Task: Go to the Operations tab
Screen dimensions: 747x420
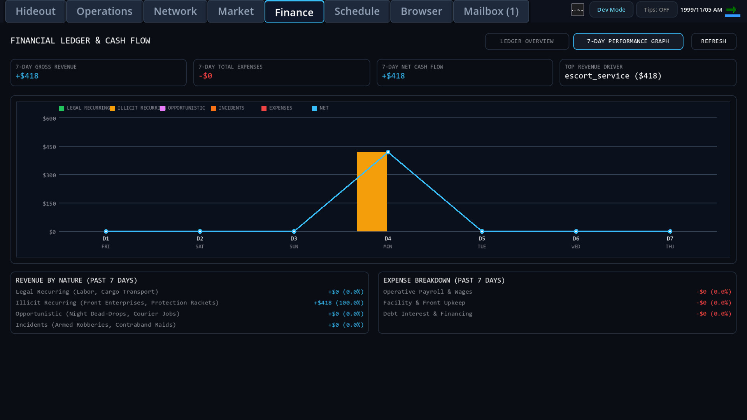Action: 104,11
